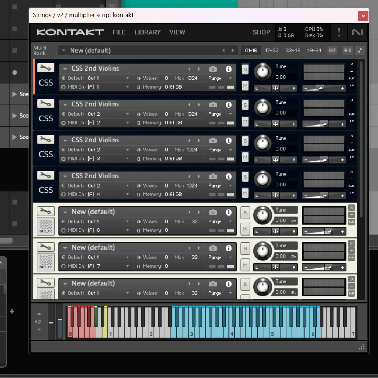Show info for MIDI Ch 7 instrument
378x378 pixels.
tap(228, 248)
